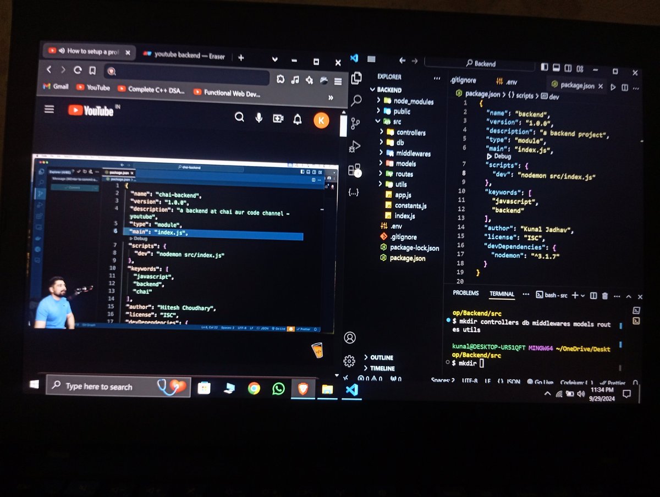Expand the controllers folder
Viewport: 660px width, 497px height.
(404, 132)
